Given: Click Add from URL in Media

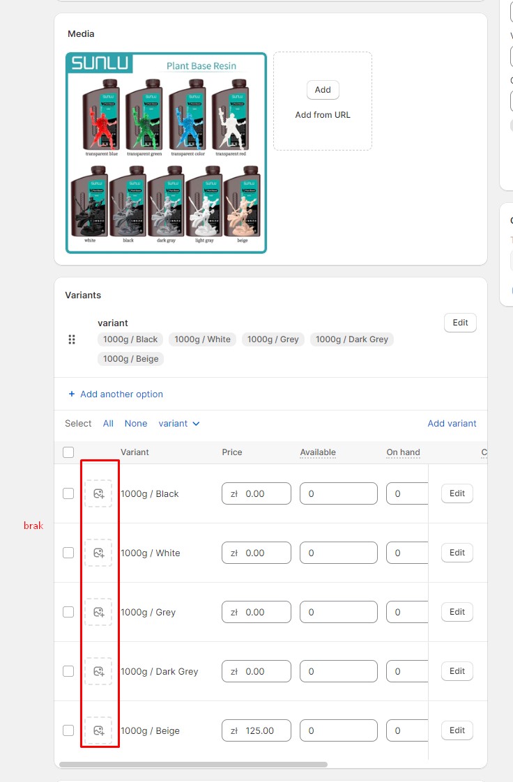Looking at the screenshot, I should pos(323,115).
